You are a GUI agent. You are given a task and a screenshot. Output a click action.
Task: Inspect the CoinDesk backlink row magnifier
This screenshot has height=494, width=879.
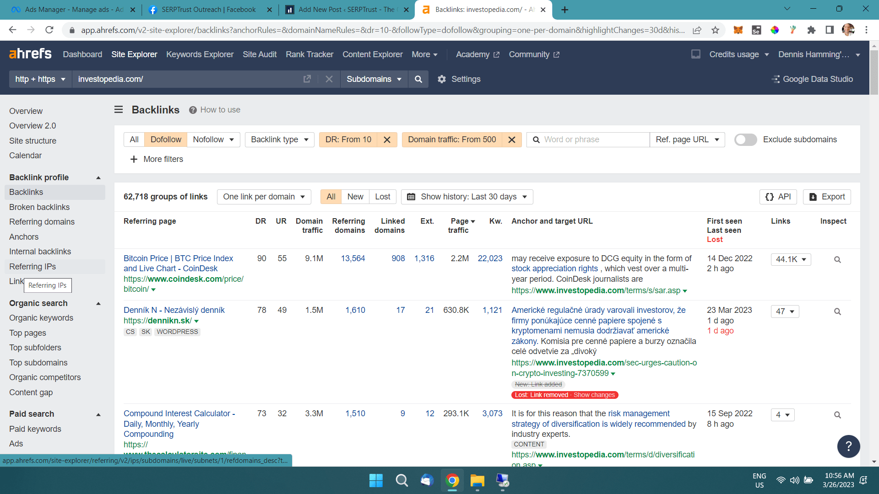coord(837,260)
